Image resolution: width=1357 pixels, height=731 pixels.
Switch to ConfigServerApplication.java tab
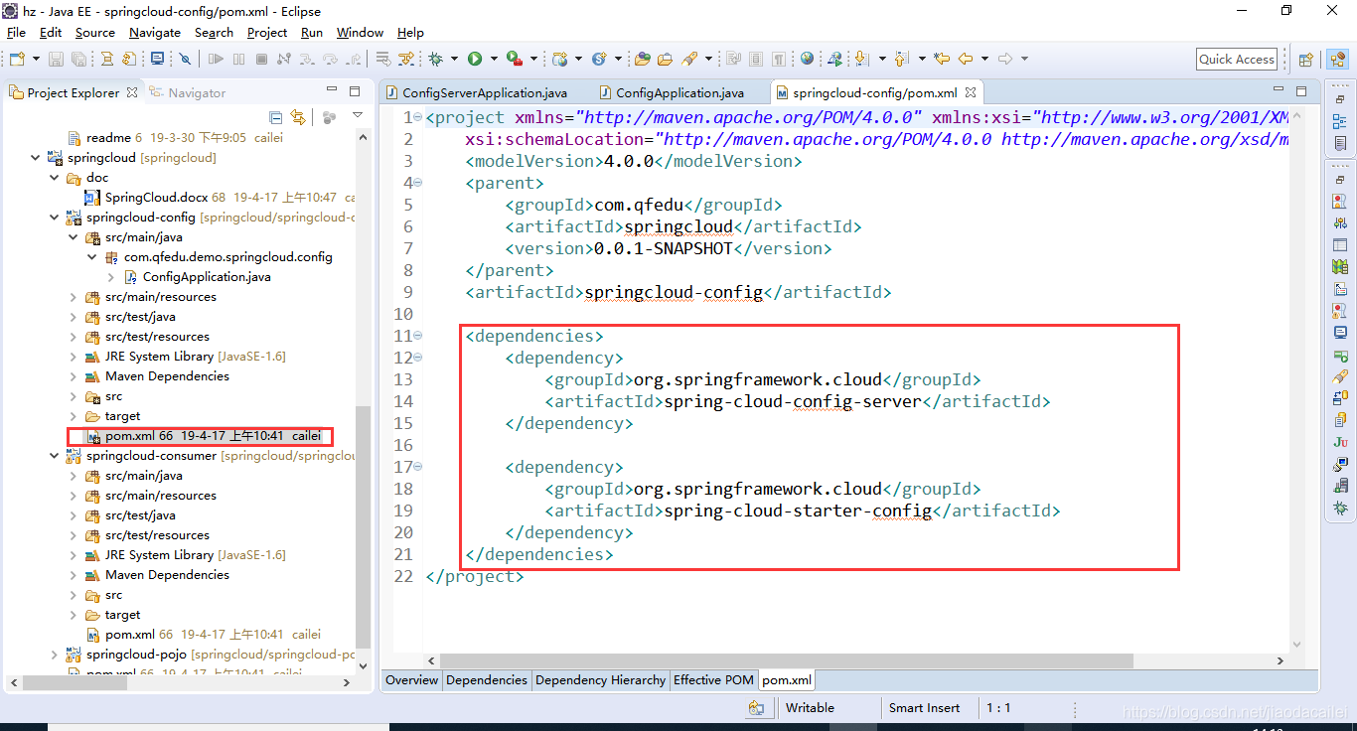(x=475, y=92)
